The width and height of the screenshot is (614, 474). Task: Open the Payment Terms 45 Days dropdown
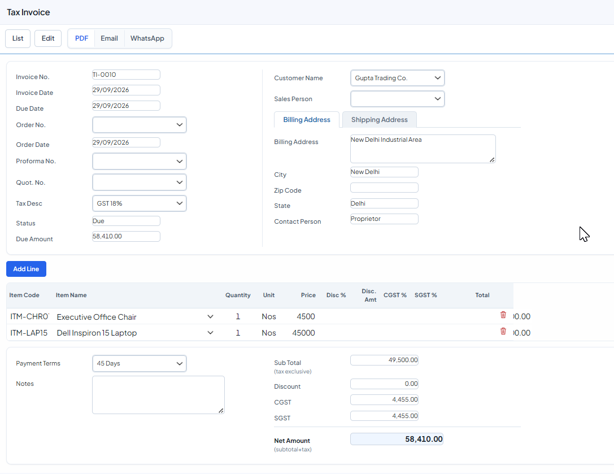coord(140,363)
